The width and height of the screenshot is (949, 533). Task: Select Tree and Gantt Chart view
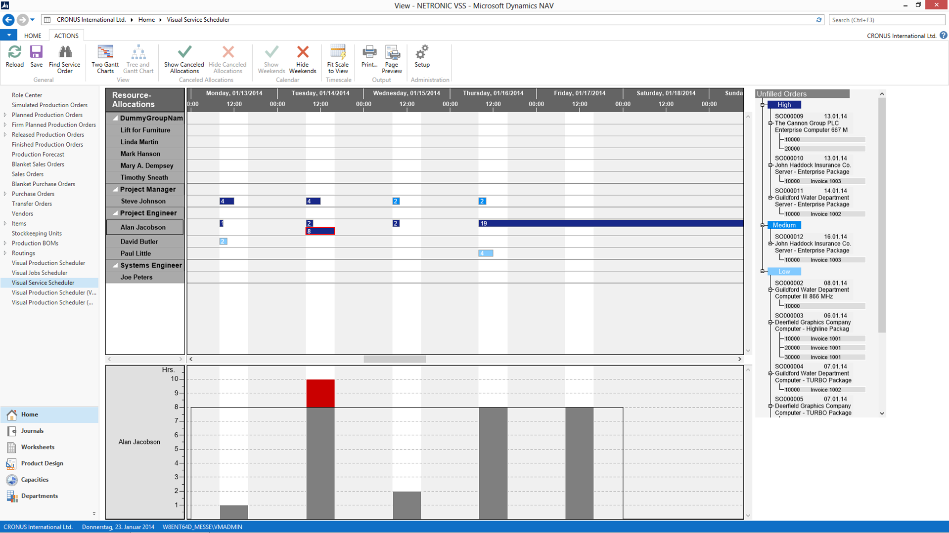tap(138, 59)
